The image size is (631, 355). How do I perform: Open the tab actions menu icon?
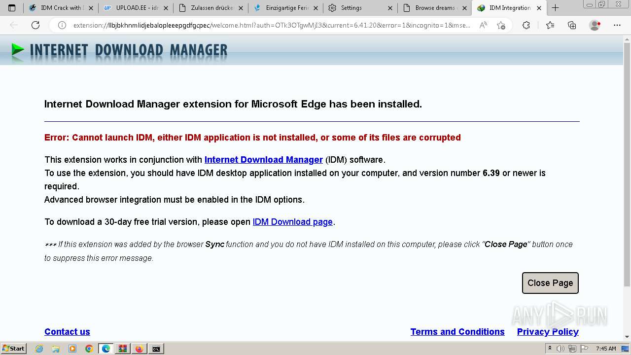coord(12,8)
